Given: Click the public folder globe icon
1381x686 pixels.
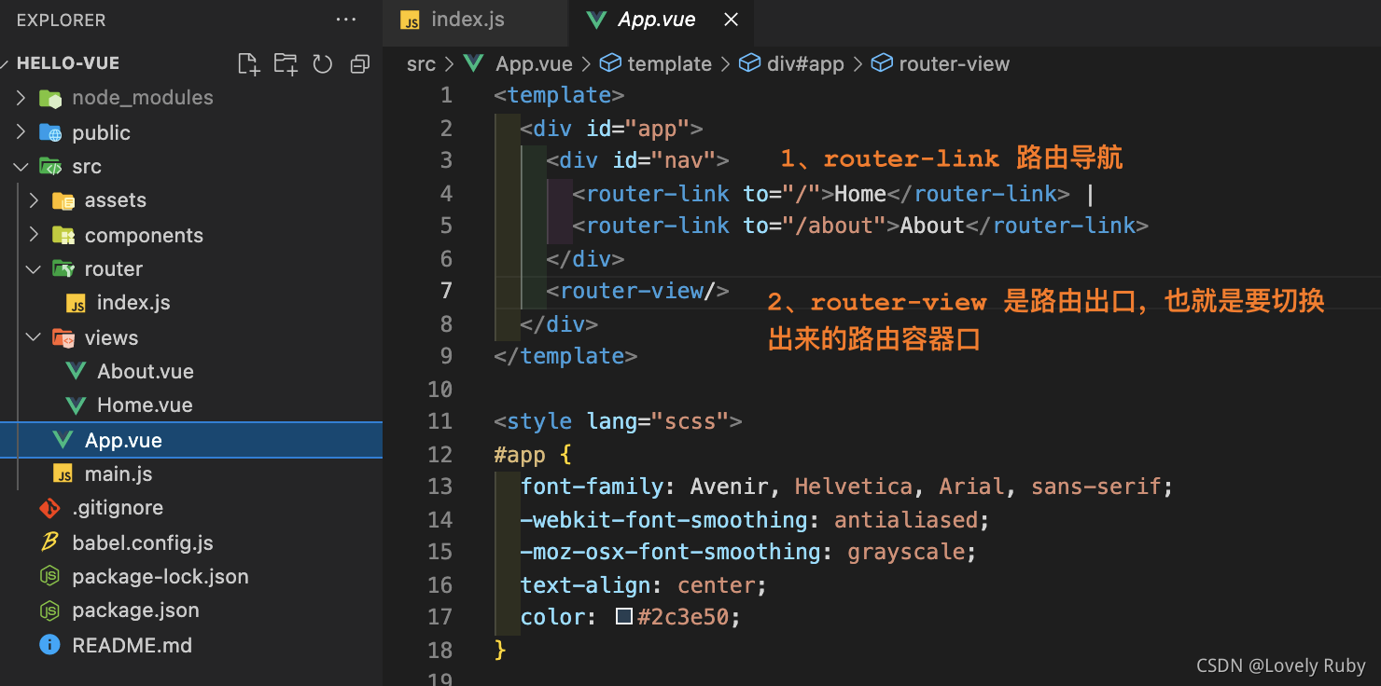Looking at the screenshot, I should (50, 132).
